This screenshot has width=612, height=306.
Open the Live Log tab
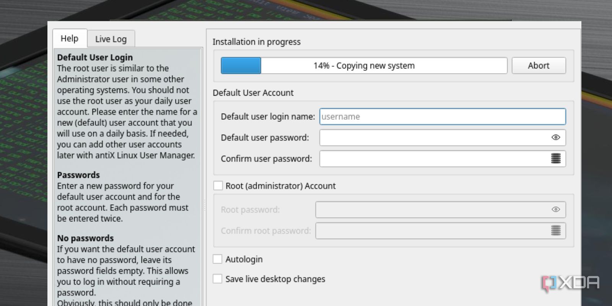[x=111, y=39]
